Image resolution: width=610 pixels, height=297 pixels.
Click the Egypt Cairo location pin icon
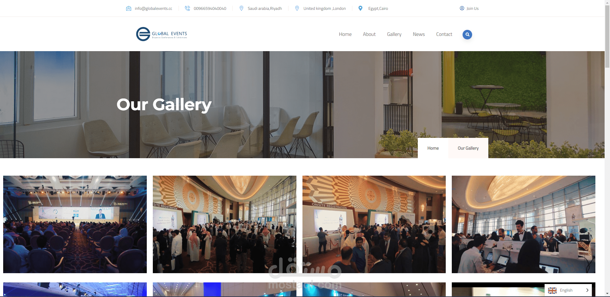pyautogui.click(x=360, y=8)
